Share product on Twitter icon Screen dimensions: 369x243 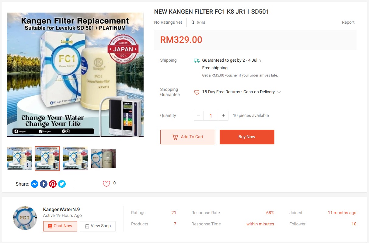click(x=62, y=184)
